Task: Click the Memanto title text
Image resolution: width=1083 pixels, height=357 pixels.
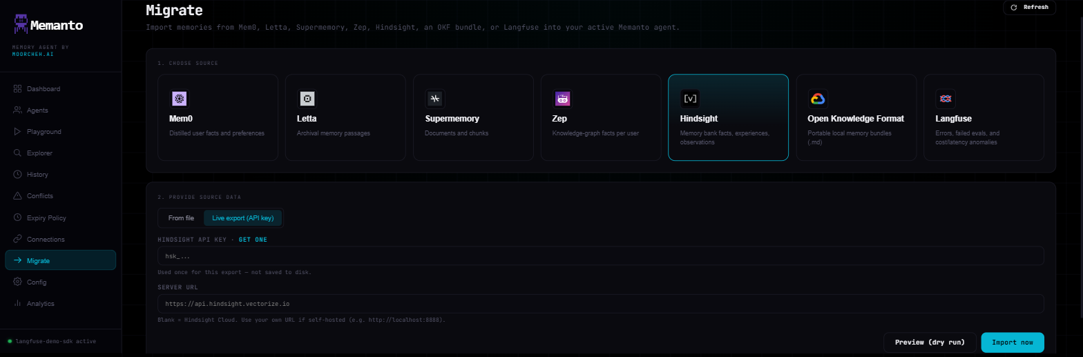Action: tap(57, 26)
